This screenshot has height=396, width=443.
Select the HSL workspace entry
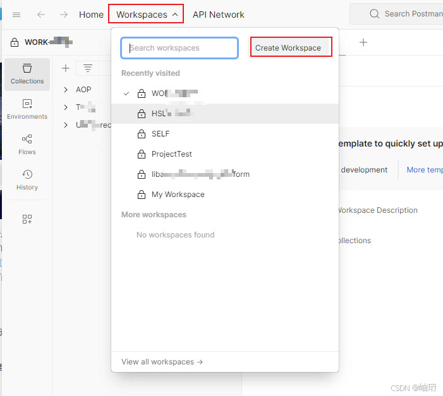click(225, 114)
